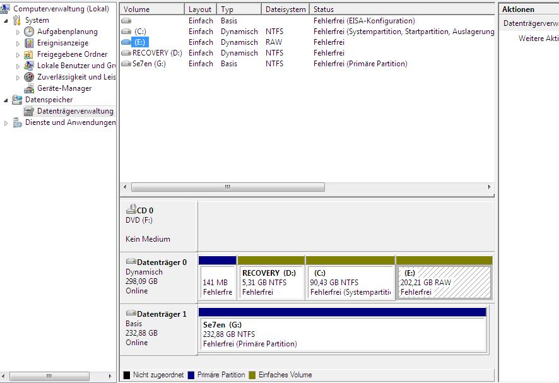Click the Lokale Benutzer users icon

(x=29, y=66)
